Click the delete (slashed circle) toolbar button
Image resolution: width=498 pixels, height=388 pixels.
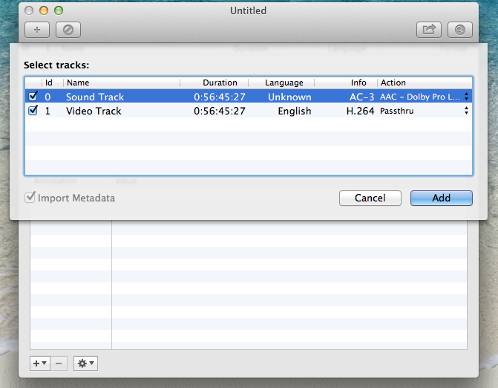68,30
